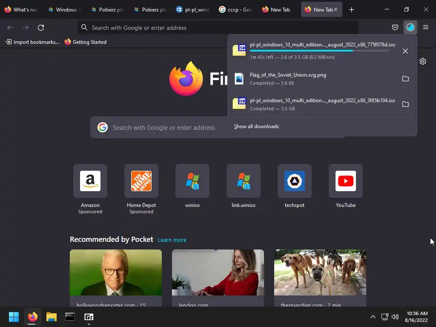Switch to the second Pobierz plik tab
The width and height of the screenshot is (436, 327).
click(150, 10)
